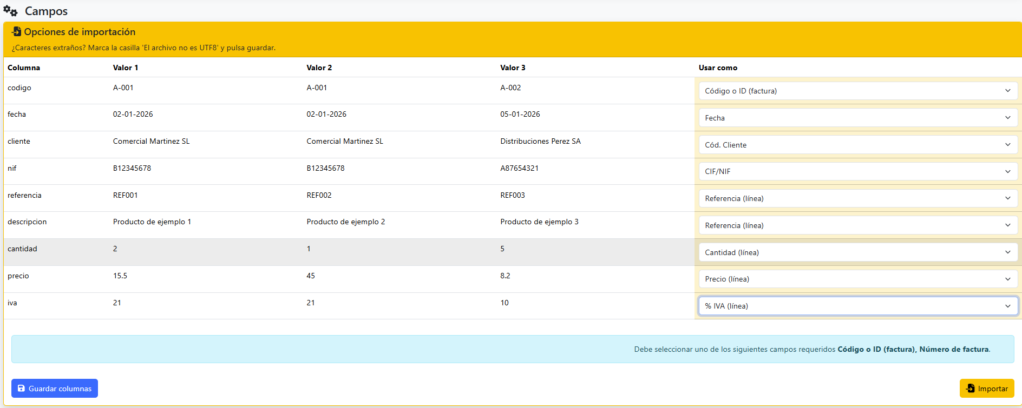Viewport: 1022px width, 408px height.
Task: Save columns with Guardar columnas button
Action: point(55,388)
